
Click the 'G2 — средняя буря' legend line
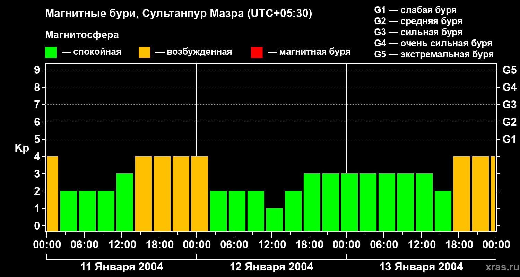point(418,21)
